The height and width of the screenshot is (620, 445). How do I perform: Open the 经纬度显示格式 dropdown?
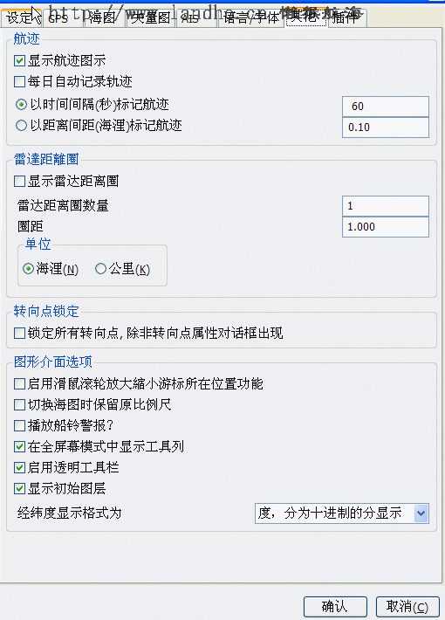click(x=342, y=513)
